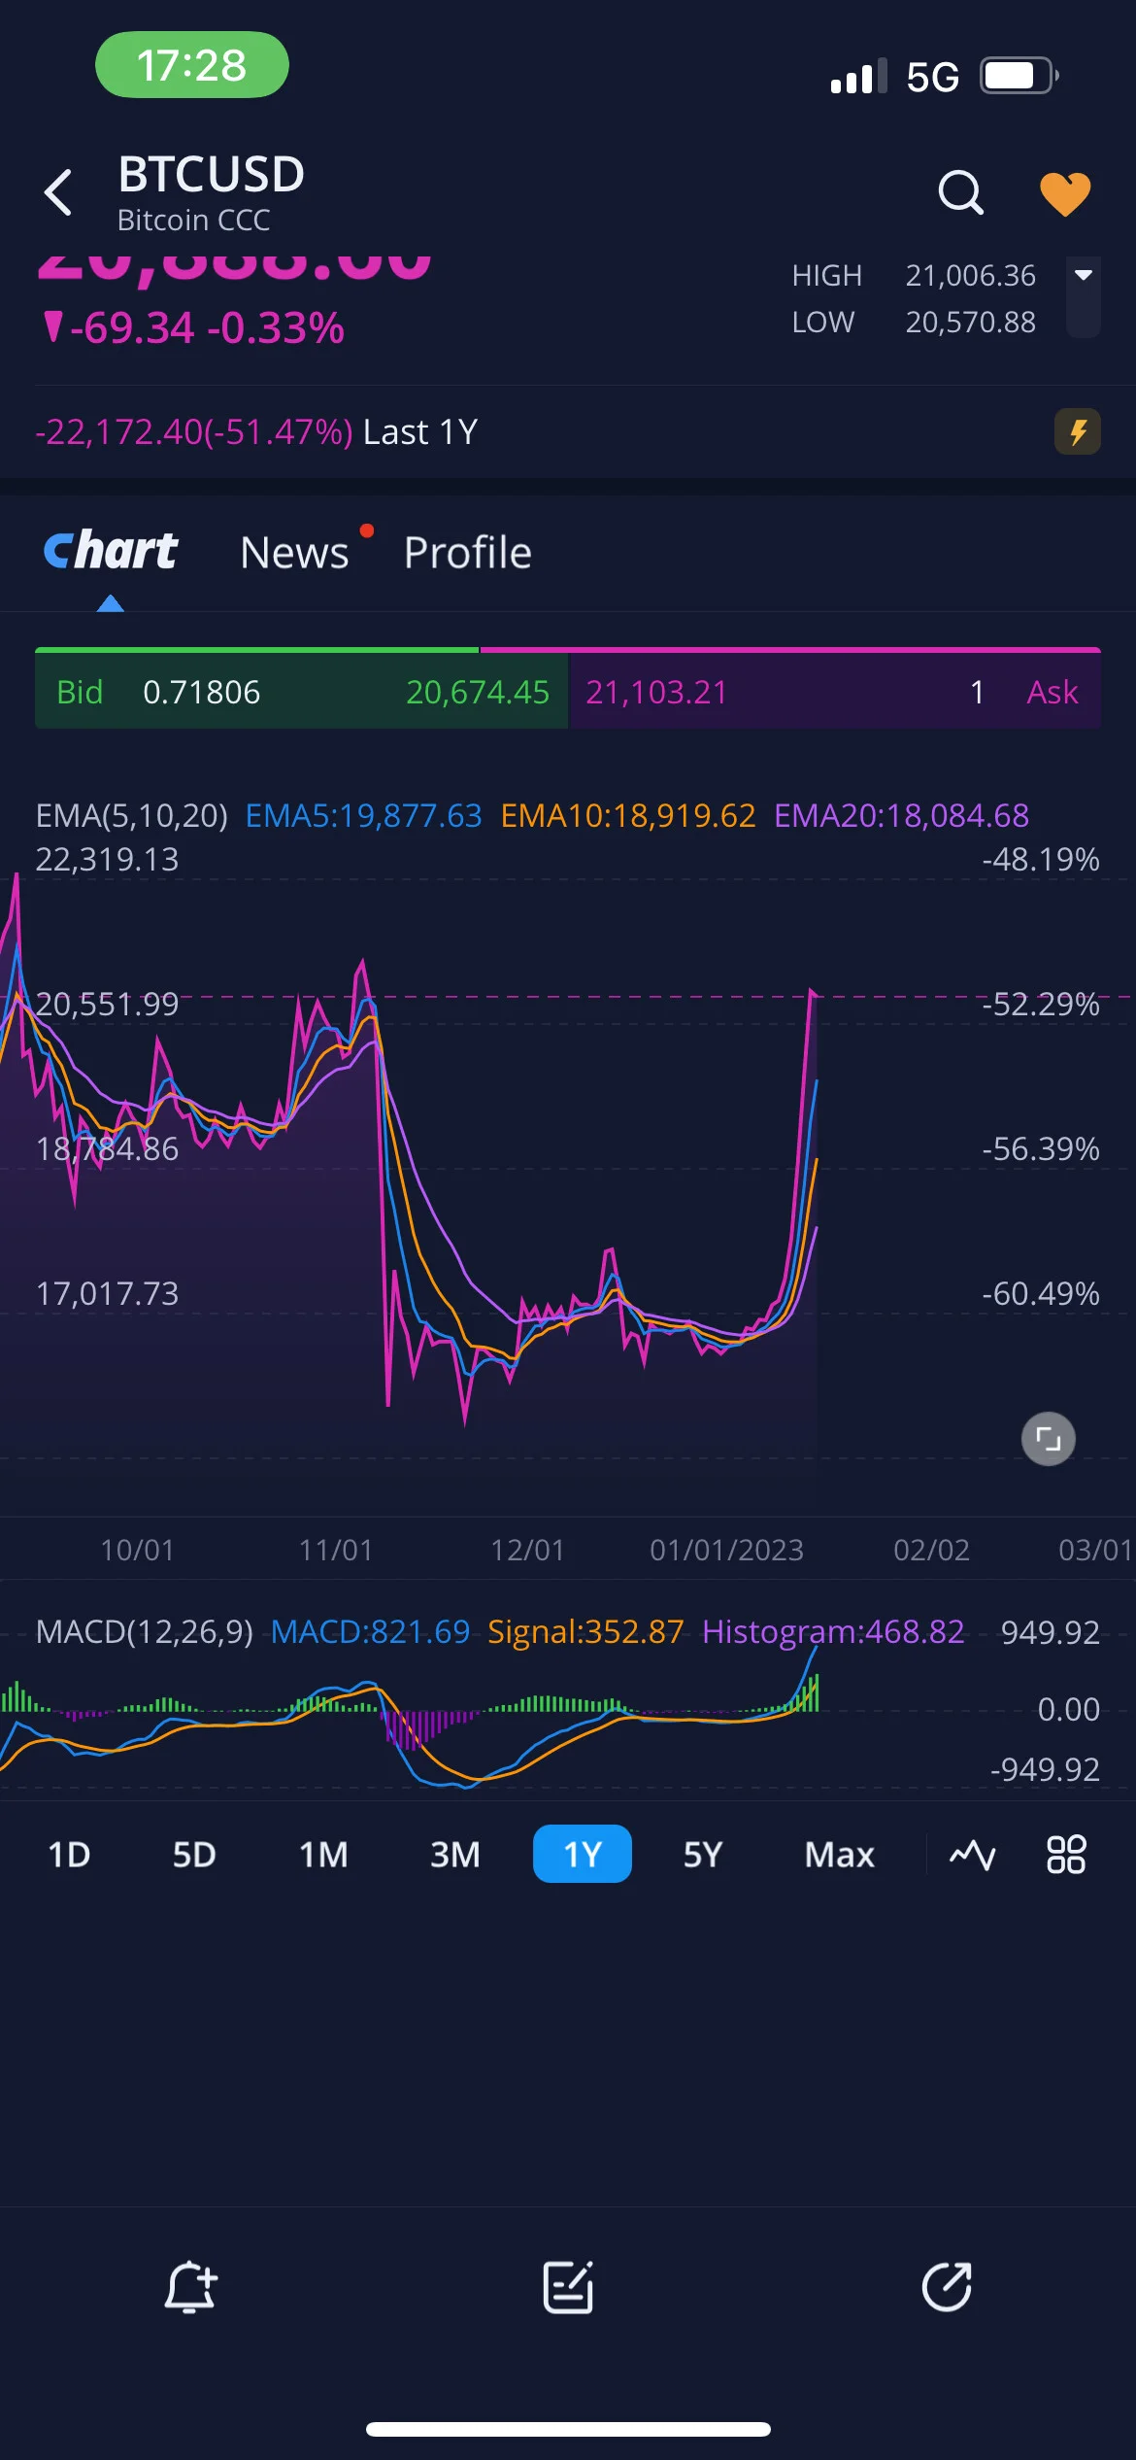Click the MACD:821.69 value
Screen dimensions: 1136x2460
(x=370, y=1631)
